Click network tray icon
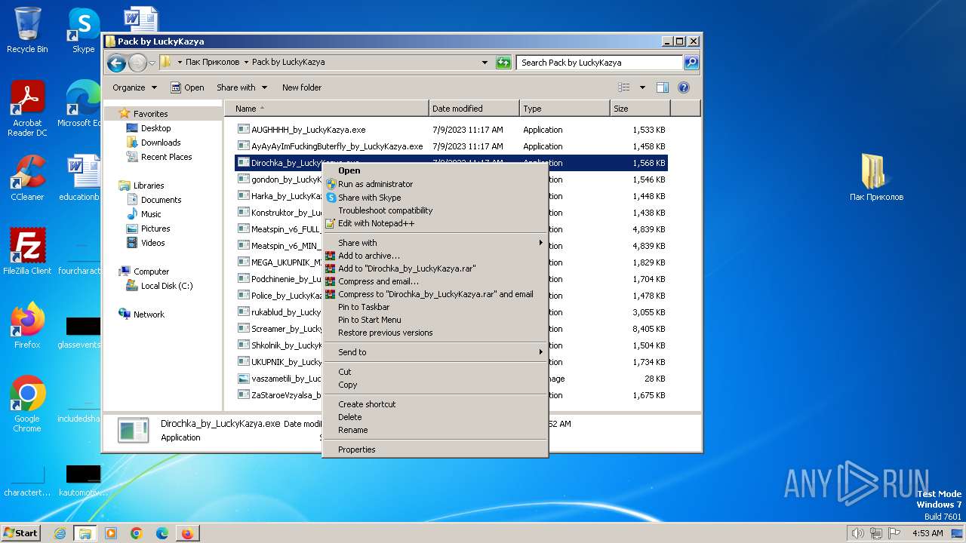 877,533
